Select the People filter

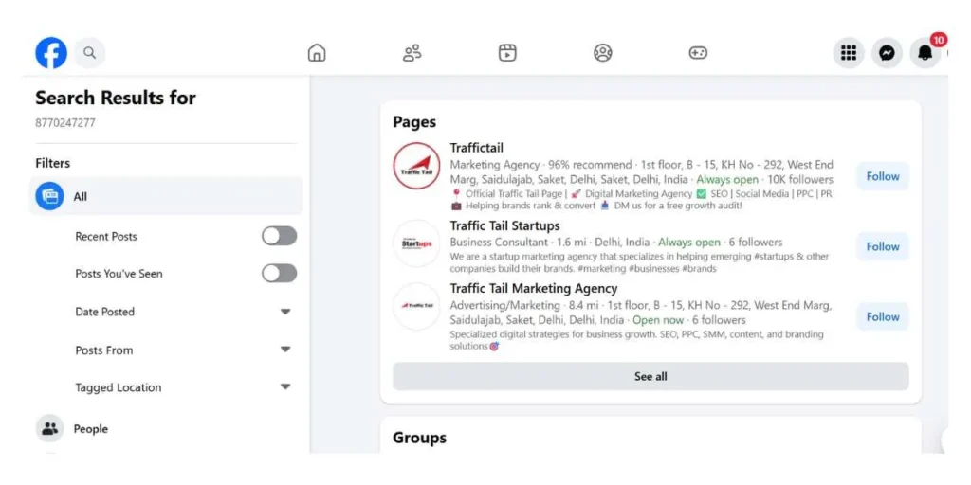point(90,429)
